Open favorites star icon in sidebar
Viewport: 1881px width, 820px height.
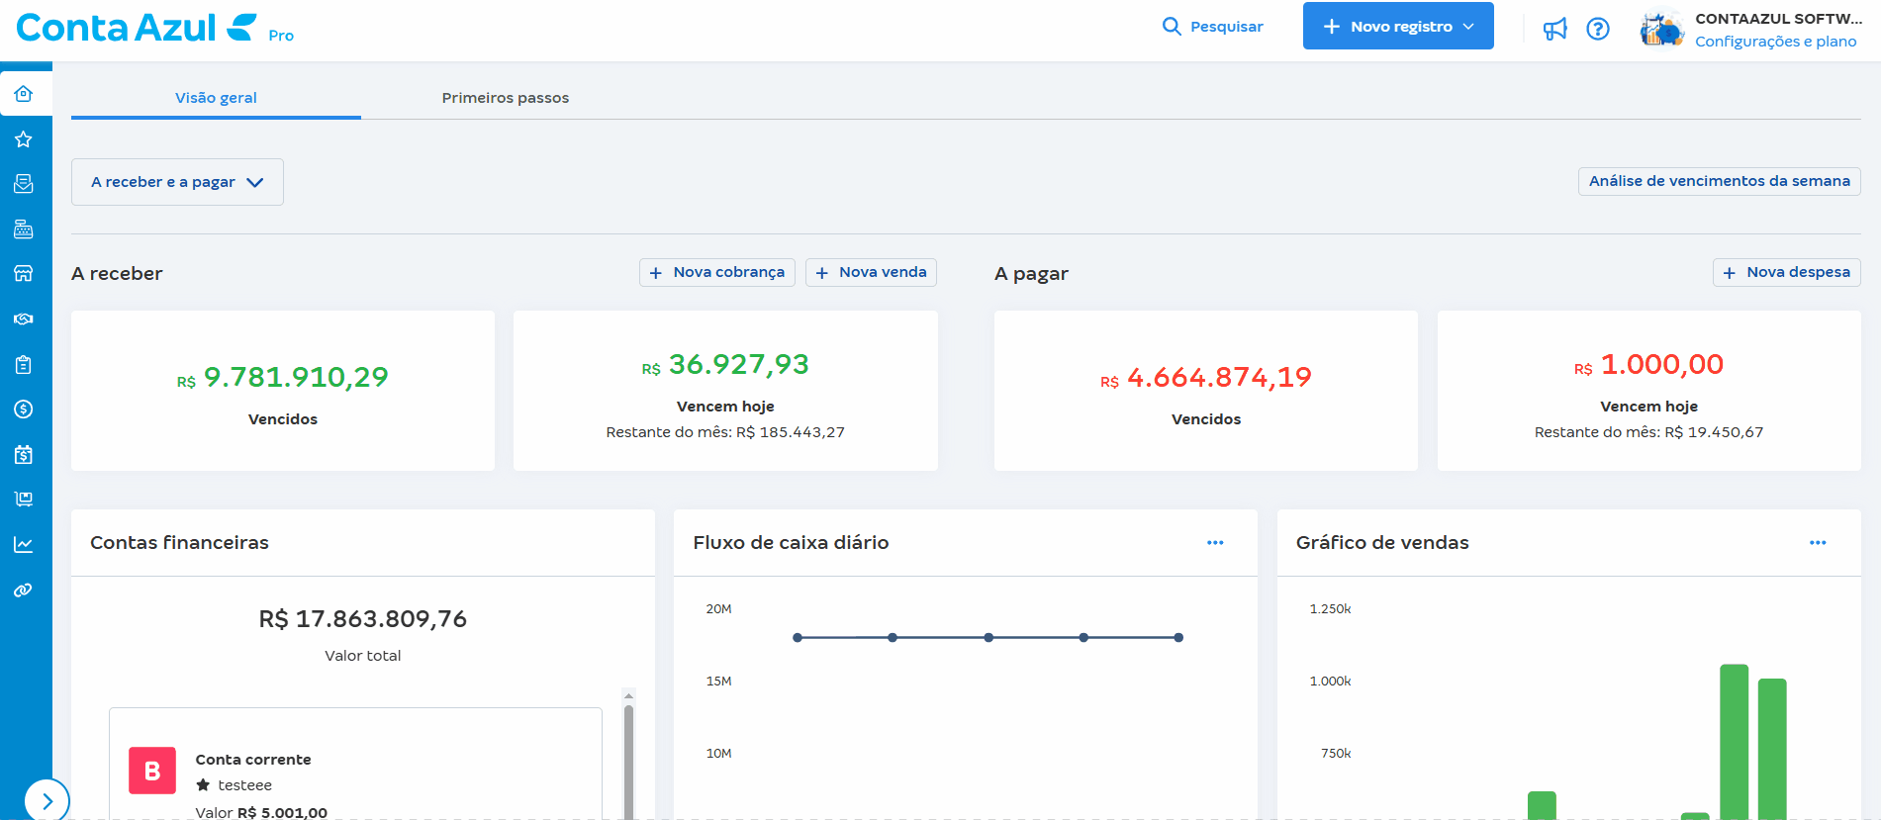click(24, 139)
